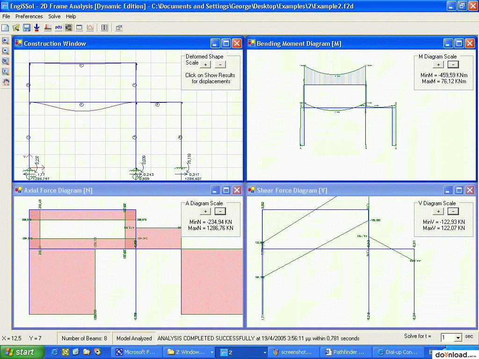Open the '2 Window...' taskbar group

(x=189, y=352)
